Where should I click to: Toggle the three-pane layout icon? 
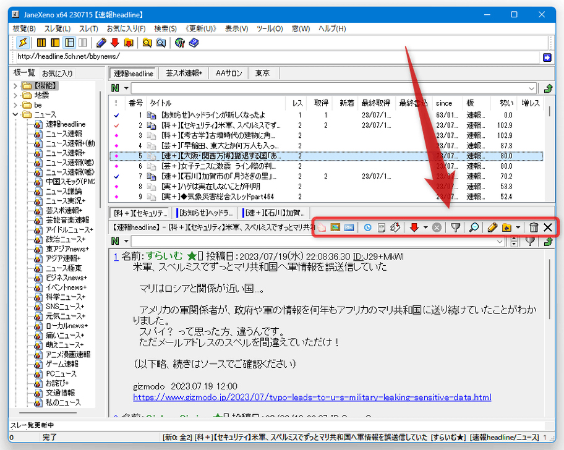[69, 43]
